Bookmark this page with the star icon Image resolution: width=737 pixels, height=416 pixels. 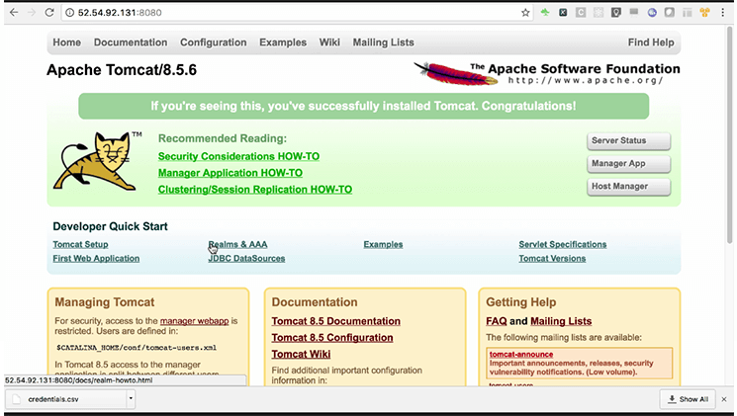coord(525,13)
